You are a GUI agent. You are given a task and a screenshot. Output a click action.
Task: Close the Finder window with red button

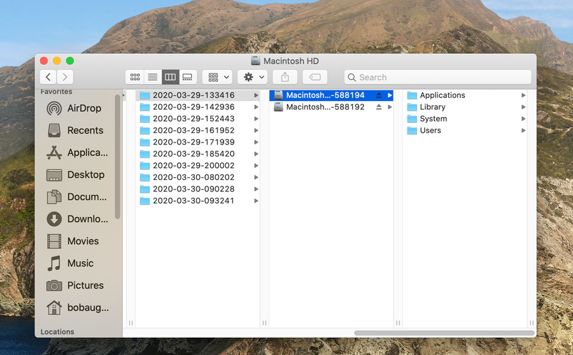tap(44, 60)
